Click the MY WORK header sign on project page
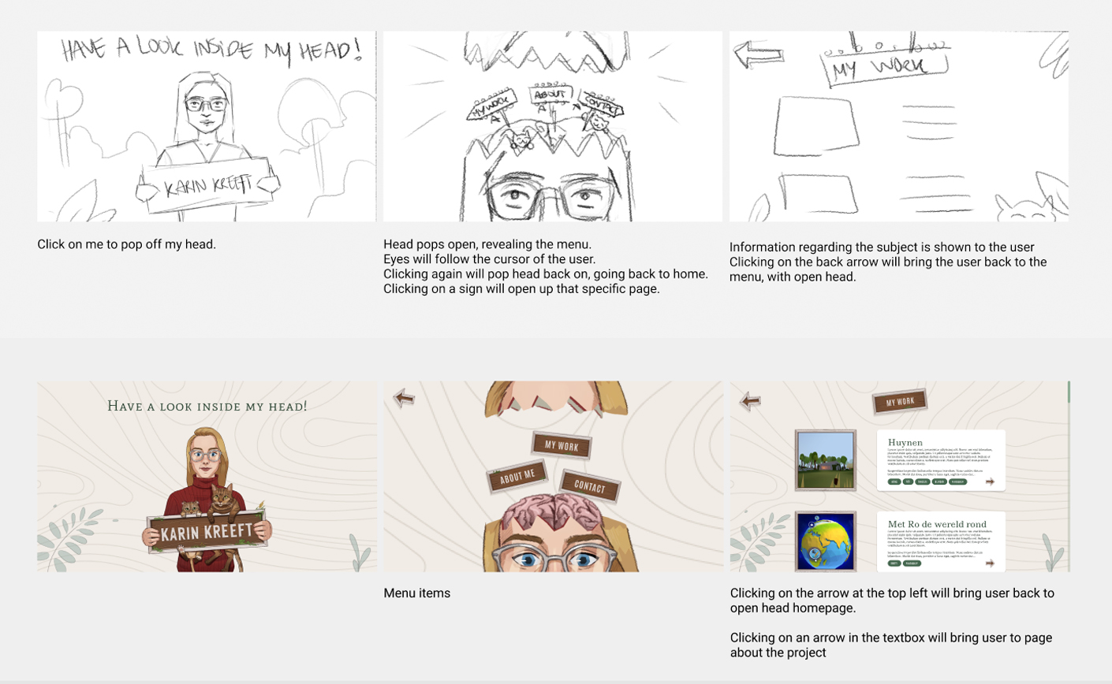 coord(900,401)
